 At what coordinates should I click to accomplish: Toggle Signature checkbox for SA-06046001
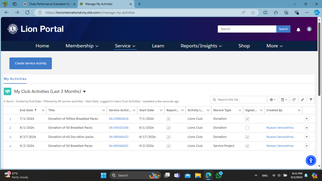click(247, 146)
